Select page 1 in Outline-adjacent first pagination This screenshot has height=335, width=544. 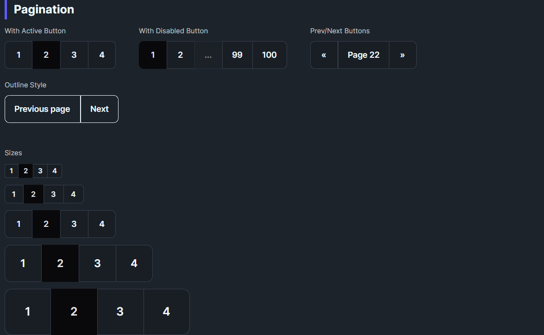(18, 55)
